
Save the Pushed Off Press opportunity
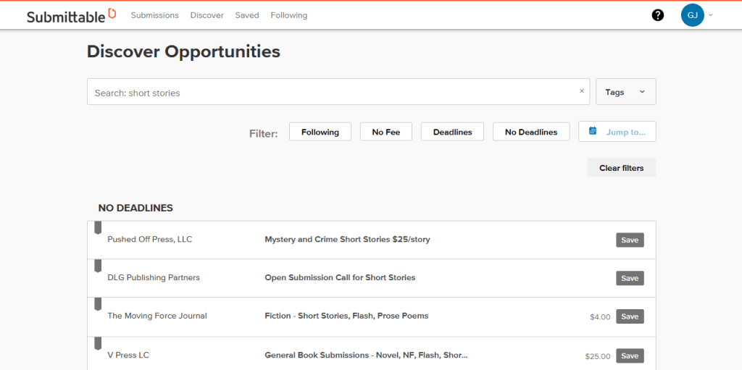pyautogui.click(x=630, y=240)
